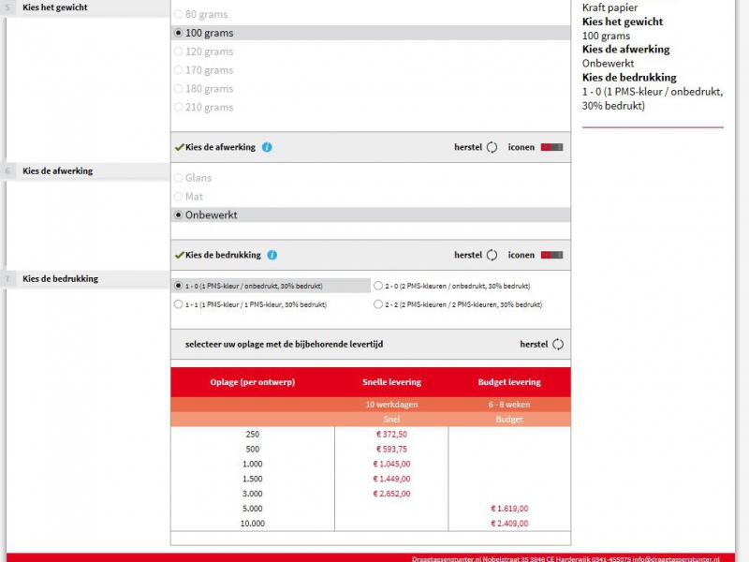
Task: Choose the 2 - 2 PMS-kleuren print option
Action: [378, 304]
